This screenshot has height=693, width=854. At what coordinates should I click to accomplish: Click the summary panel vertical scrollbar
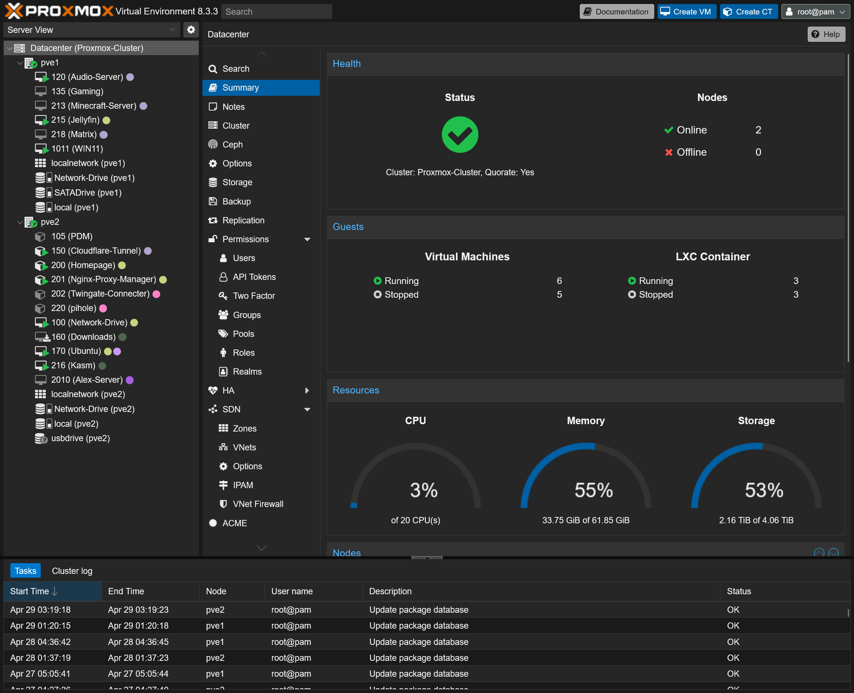point(848,207)
